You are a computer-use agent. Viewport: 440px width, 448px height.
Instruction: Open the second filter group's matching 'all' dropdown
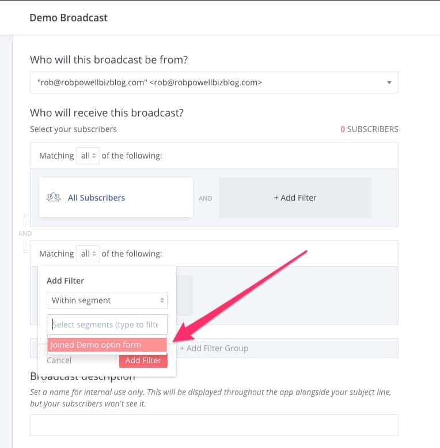pyautogui.click(x=88, y=254)
